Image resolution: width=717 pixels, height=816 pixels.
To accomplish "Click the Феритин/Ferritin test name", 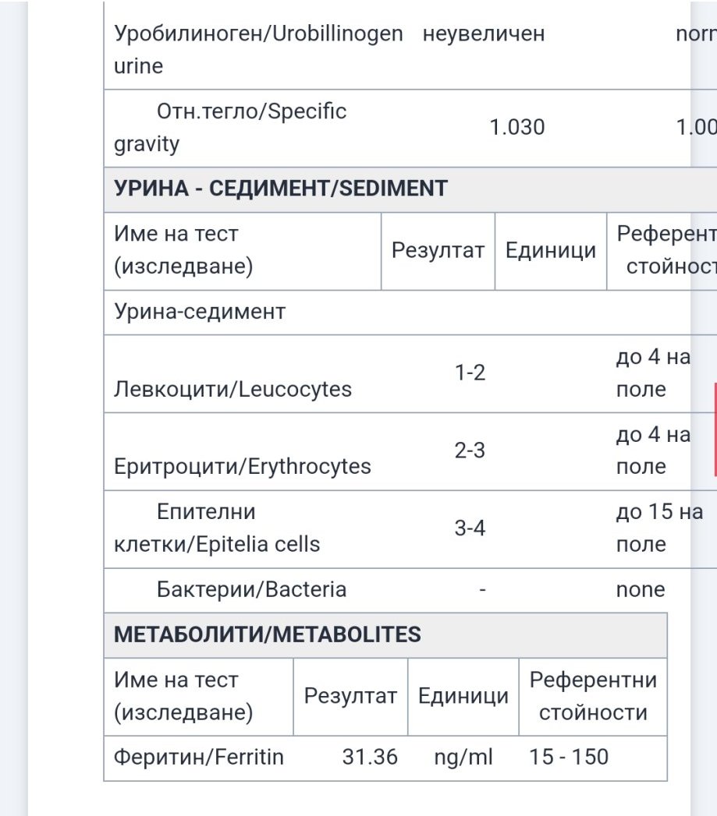I will tap(198, 758).
